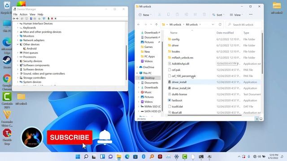Screen dimensions: 287x161
Task: Switch Explorer to large thumbnails view icon
Action: click(x=261, y=119)
